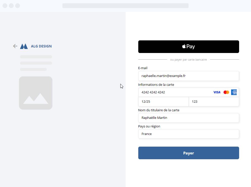251x187 pixels.
Task: Click the American Express icon
Action: tap(234, 92)
